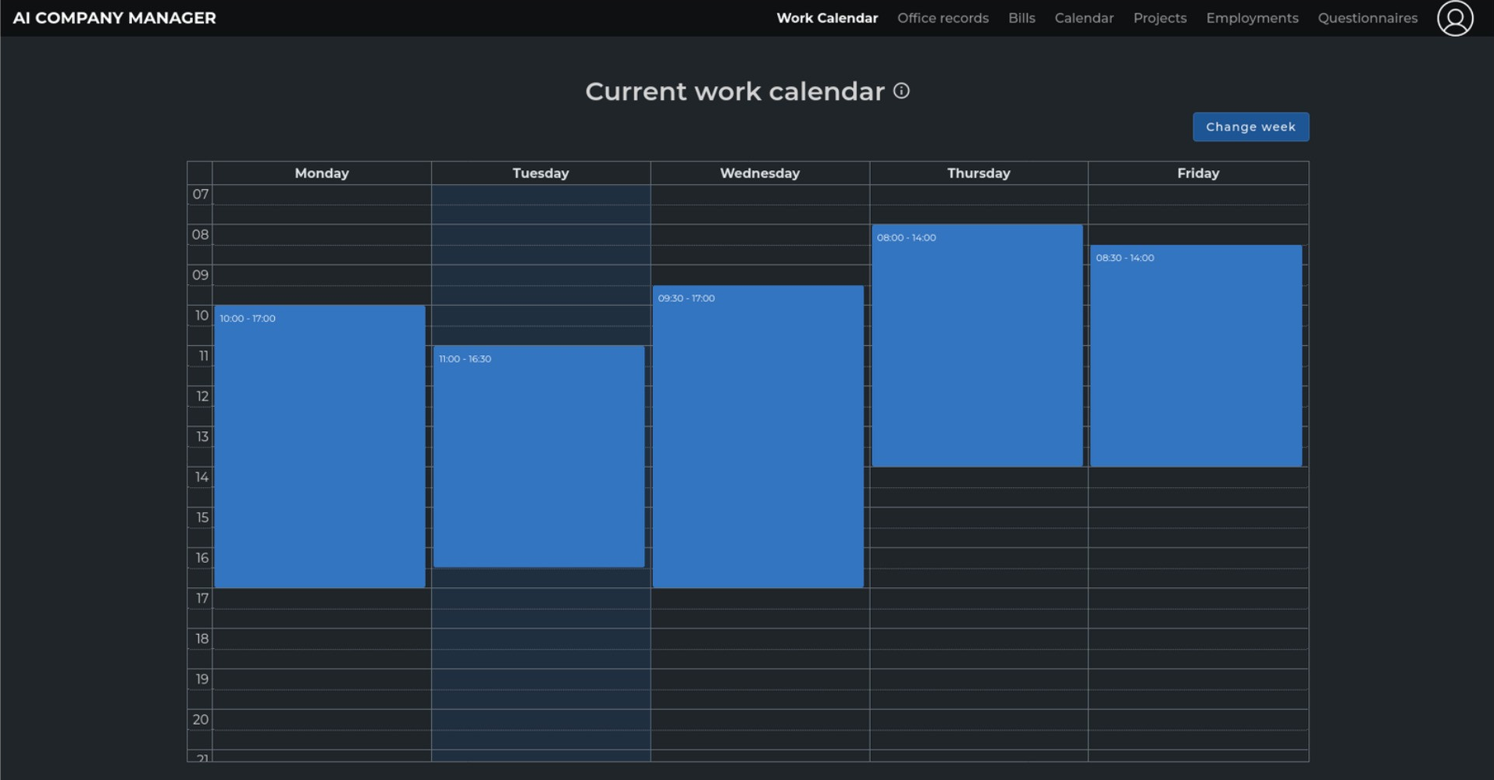This screenshot has width=1494, height=780.
Task: Open the Projects page
Action: point(1159,18)
